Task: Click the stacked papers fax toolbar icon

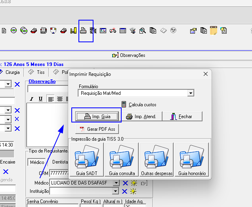Action: 44,30
